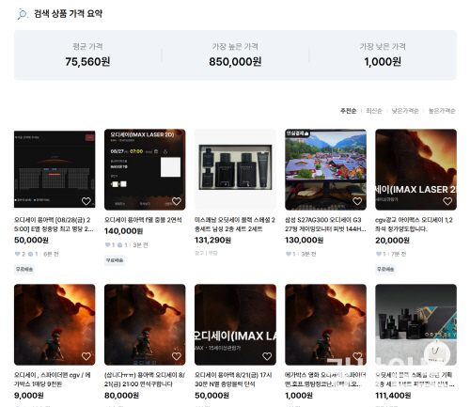The image size is (470, 407).
Task: Sort listings by 최신순
Action: tap(374, 111)
